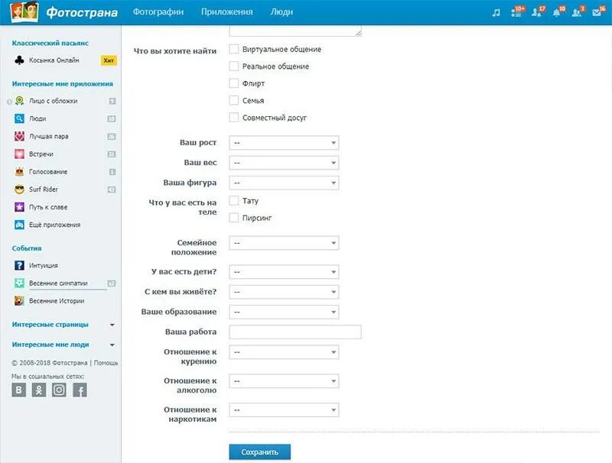
Task: Open the Помощь link in footer
Action: point(106,363)
